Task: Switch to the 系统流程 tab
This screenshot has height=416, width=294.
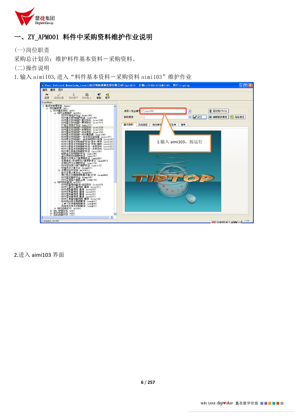Action: 142,125
